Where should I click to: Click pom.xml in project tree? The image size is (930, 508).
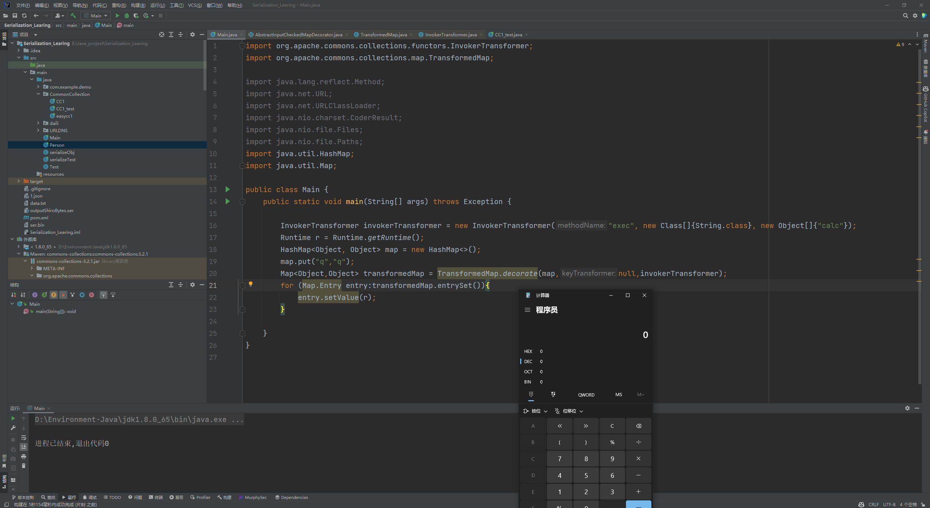click(39, 218)
